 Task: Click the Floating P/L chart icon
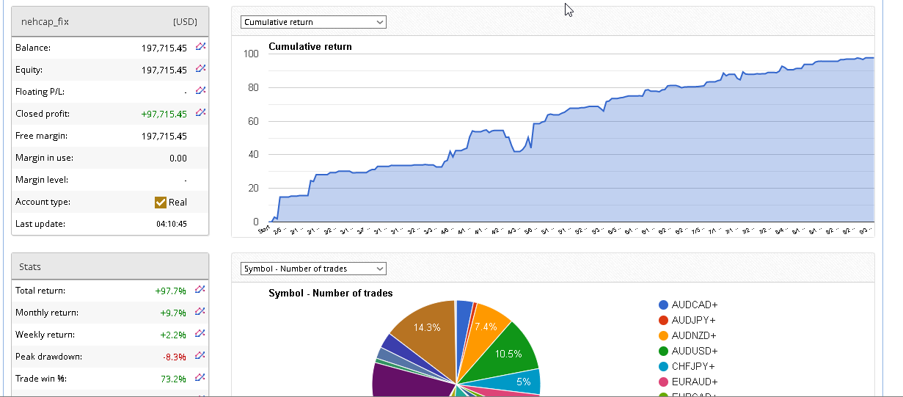tap(200, 90)
